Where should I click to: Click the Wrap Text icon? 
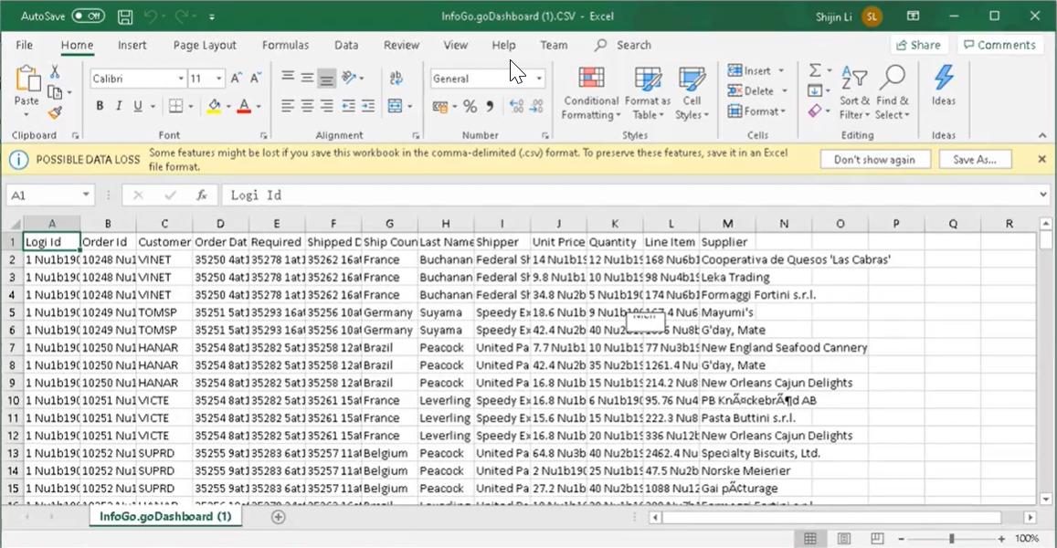(396, 78)
